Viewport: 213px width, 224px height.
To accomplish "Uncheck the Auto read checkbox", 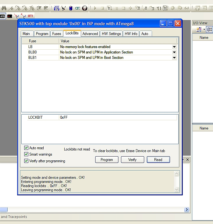I will (26, 148).
